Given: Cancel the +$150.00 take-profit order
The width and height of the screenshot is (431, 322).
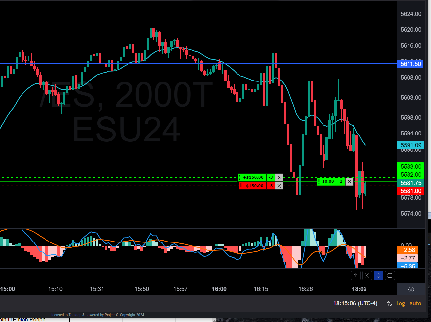Looking at the screenshot, I should click(279, 178).
